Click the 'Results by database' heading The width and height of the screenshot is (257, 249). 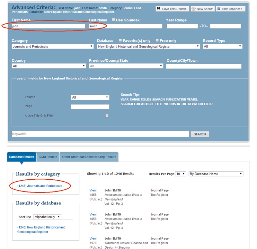(x=38, y=203)
